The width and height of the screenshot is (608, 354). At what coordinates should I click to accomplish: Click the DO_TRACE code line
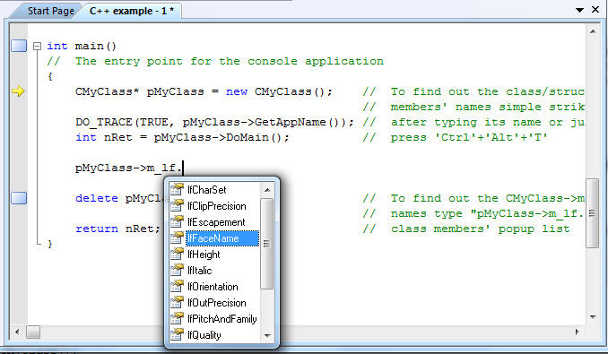click(x=214, y=123)
